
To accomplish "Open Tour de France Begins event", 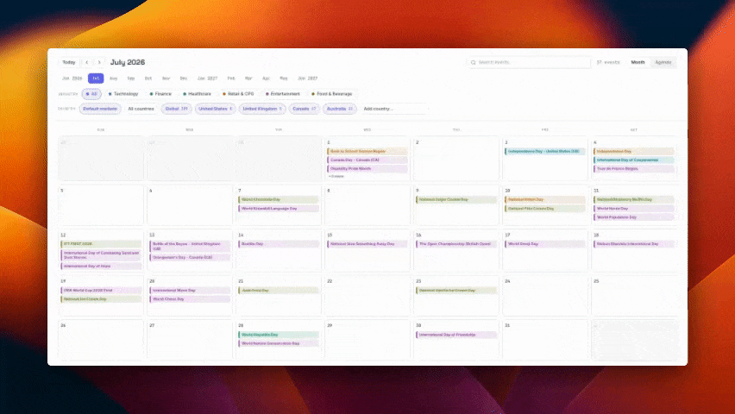I will (634, 168).
